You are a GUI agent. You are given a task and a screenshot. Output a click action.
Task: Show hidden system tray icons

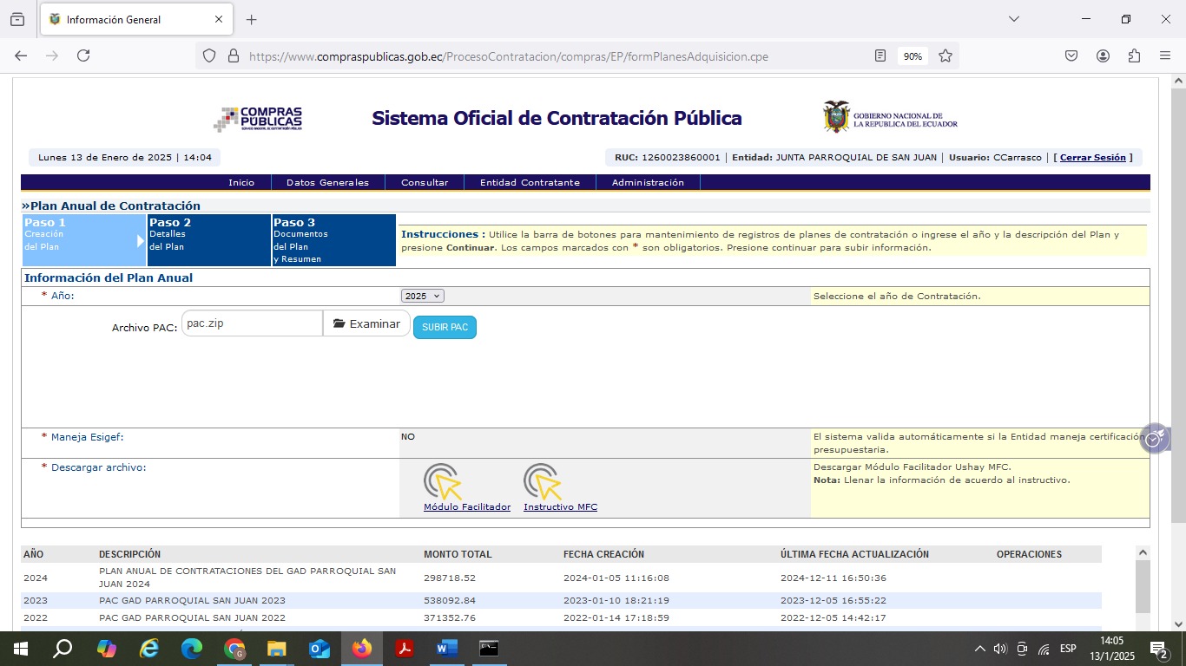pyautogui.click(x=979, y=649)
